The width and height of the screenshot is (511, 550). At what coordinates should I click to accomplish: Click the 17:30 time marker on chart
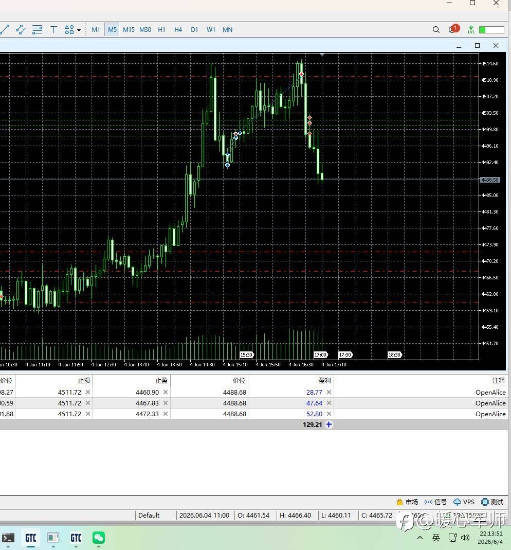coord(345,354)
